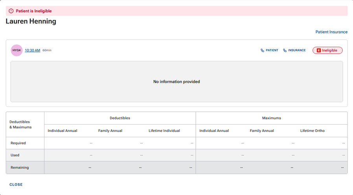Open the Patient Insurance link
This screenshot has height=195, width=353.
tap(331, 32)
